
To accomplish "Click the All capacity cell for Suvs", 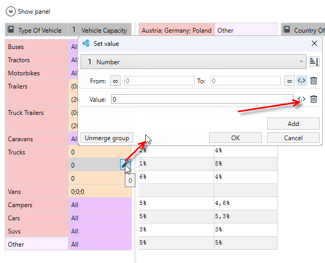I will click(x=100, y=231).
